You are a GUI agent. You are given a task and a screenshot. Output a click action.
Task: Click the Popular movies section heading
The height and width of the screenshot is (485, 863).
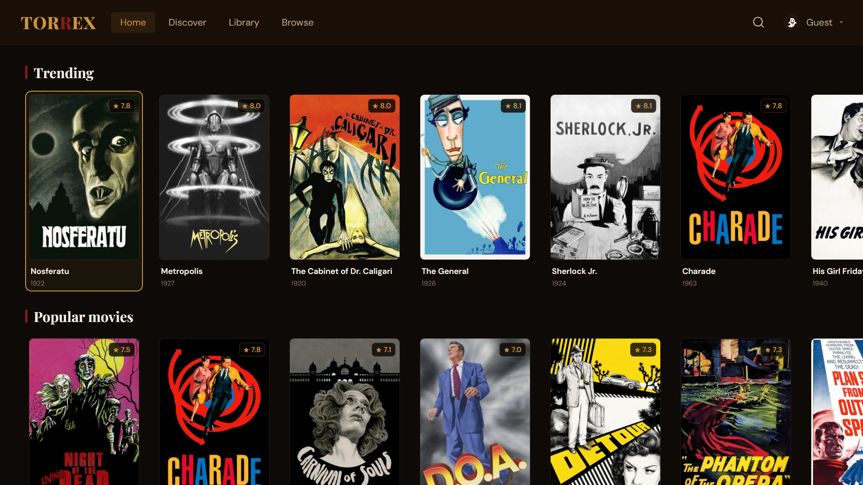pos(84,317)
